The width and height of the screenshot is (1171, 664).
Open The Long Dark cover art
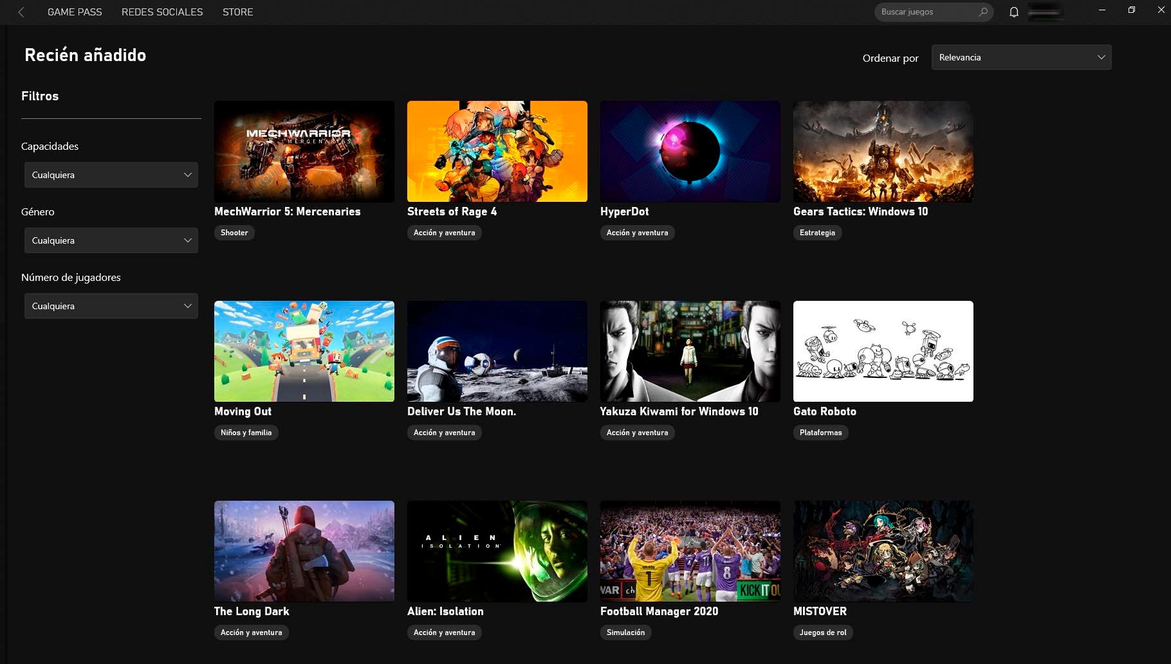pyautogui.click(x=304, y=551)
